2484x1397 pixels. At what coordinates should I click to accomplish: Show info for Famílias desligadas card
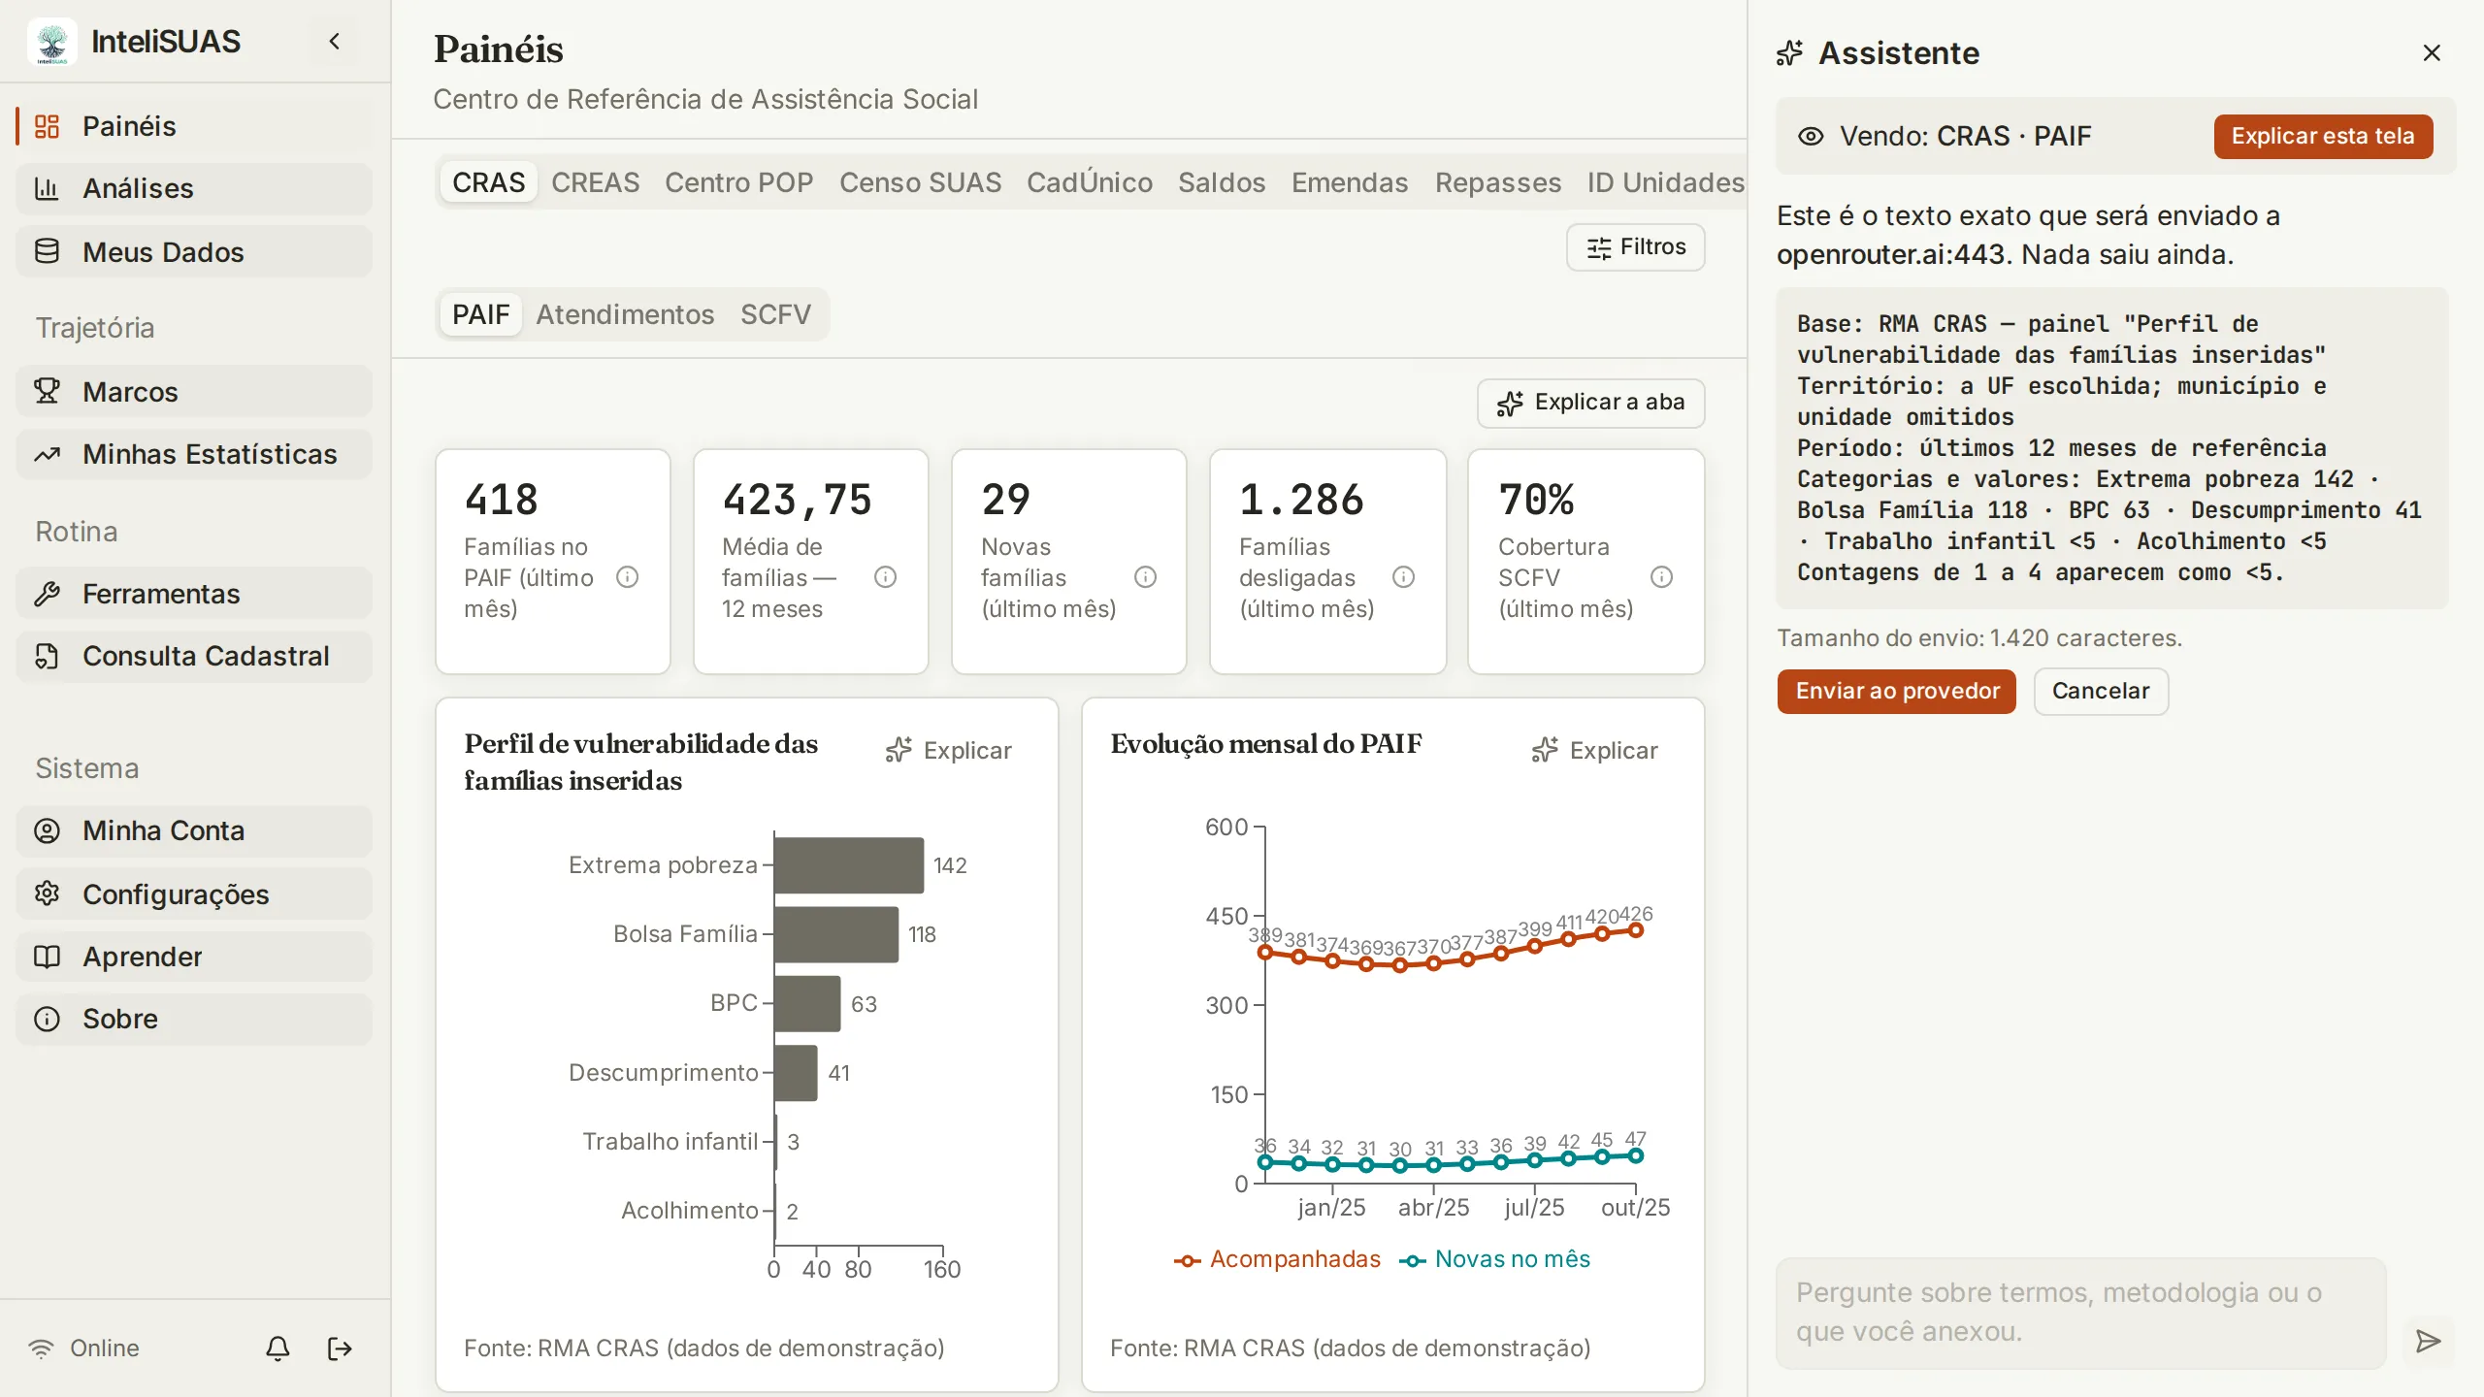point(1403,577)
